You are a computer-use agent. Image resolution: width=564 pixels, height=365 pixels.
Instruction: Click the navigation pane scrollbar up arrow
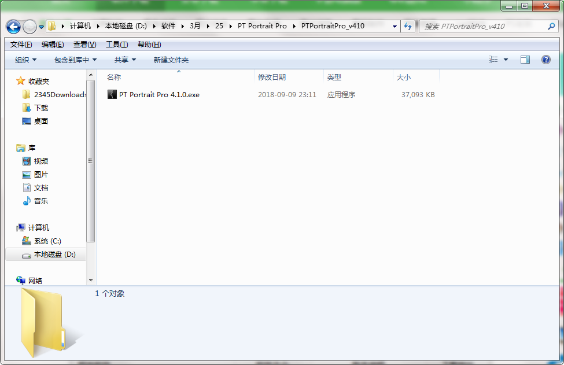coord(91,75)
